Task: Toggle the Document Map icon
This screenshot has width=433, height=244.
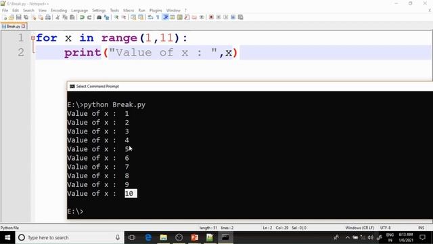Action: [x=180, y=18]
